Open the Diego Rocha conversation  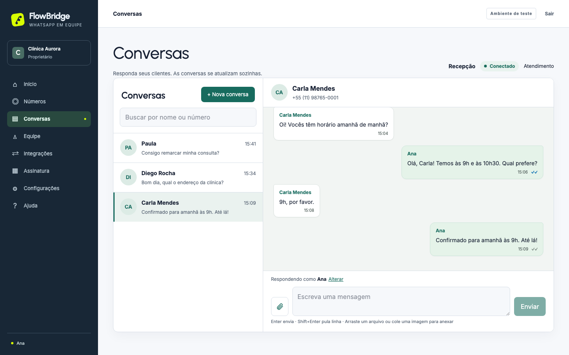pyautogui.click(x=188, y=177)
